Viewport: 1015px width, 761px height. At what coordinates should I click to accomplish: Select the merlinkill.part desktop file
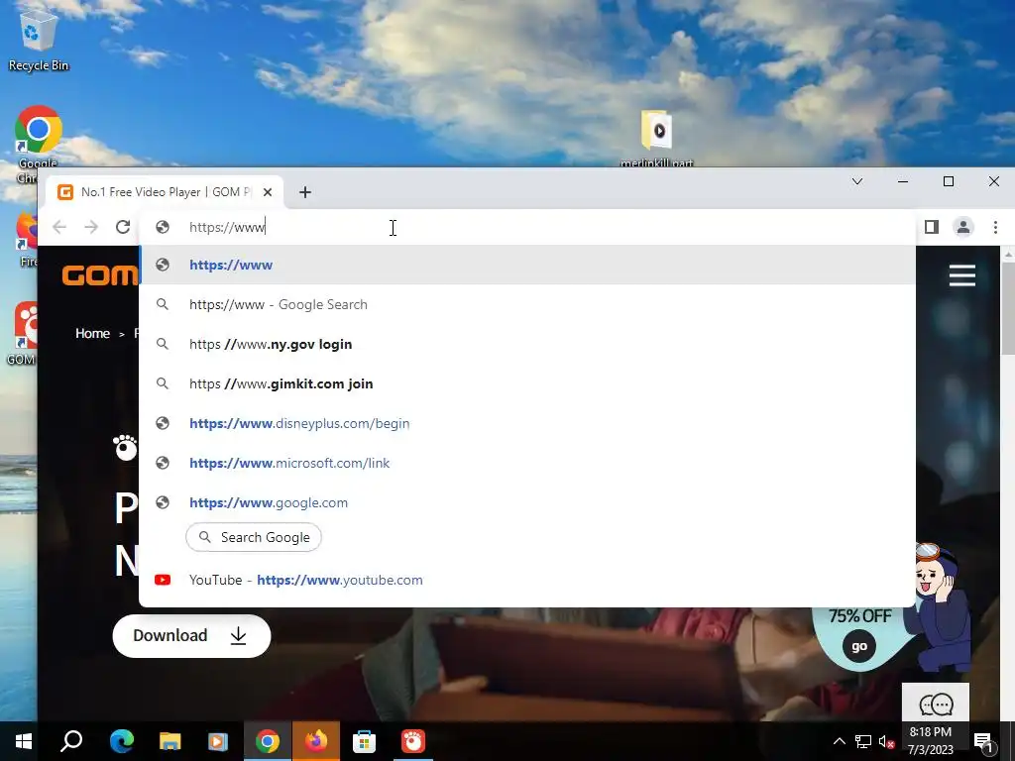(x=656, y=139)
